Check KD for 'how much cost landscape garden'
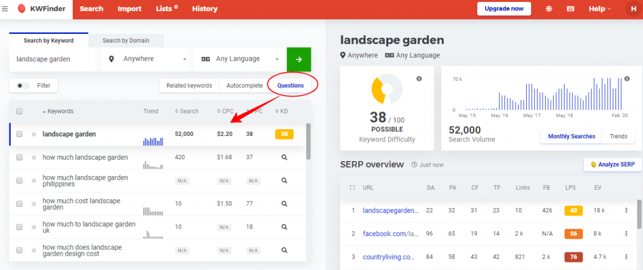643x270 pixels. point(284,204)
